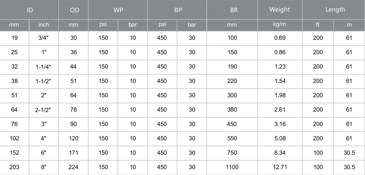Select the 1-1/4" inch cell
Image resolution: width=365 pixels, height=175 pixels.
click(44, 67)
